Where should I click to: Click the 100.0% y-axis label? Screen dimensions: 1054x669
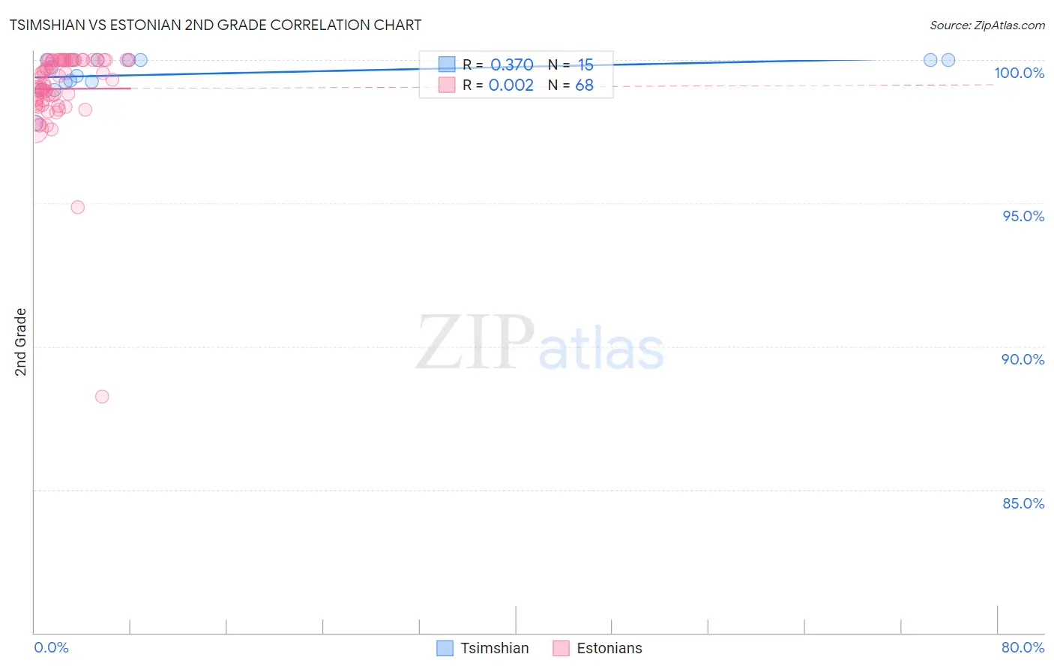pos(1019,73)
